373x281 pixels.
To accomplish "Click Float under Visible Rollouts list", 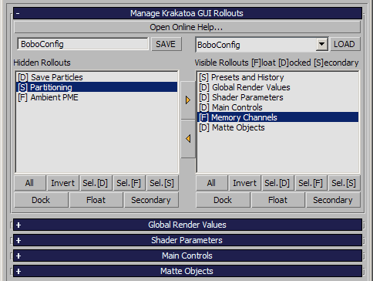I will pyautogui.click(x=278, y=200).
